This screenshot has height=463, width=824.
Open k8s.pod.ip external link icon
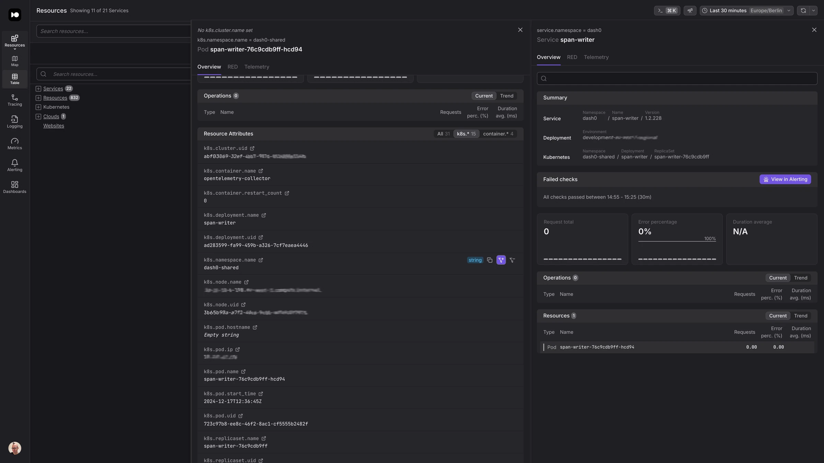(x=238, y=350)
